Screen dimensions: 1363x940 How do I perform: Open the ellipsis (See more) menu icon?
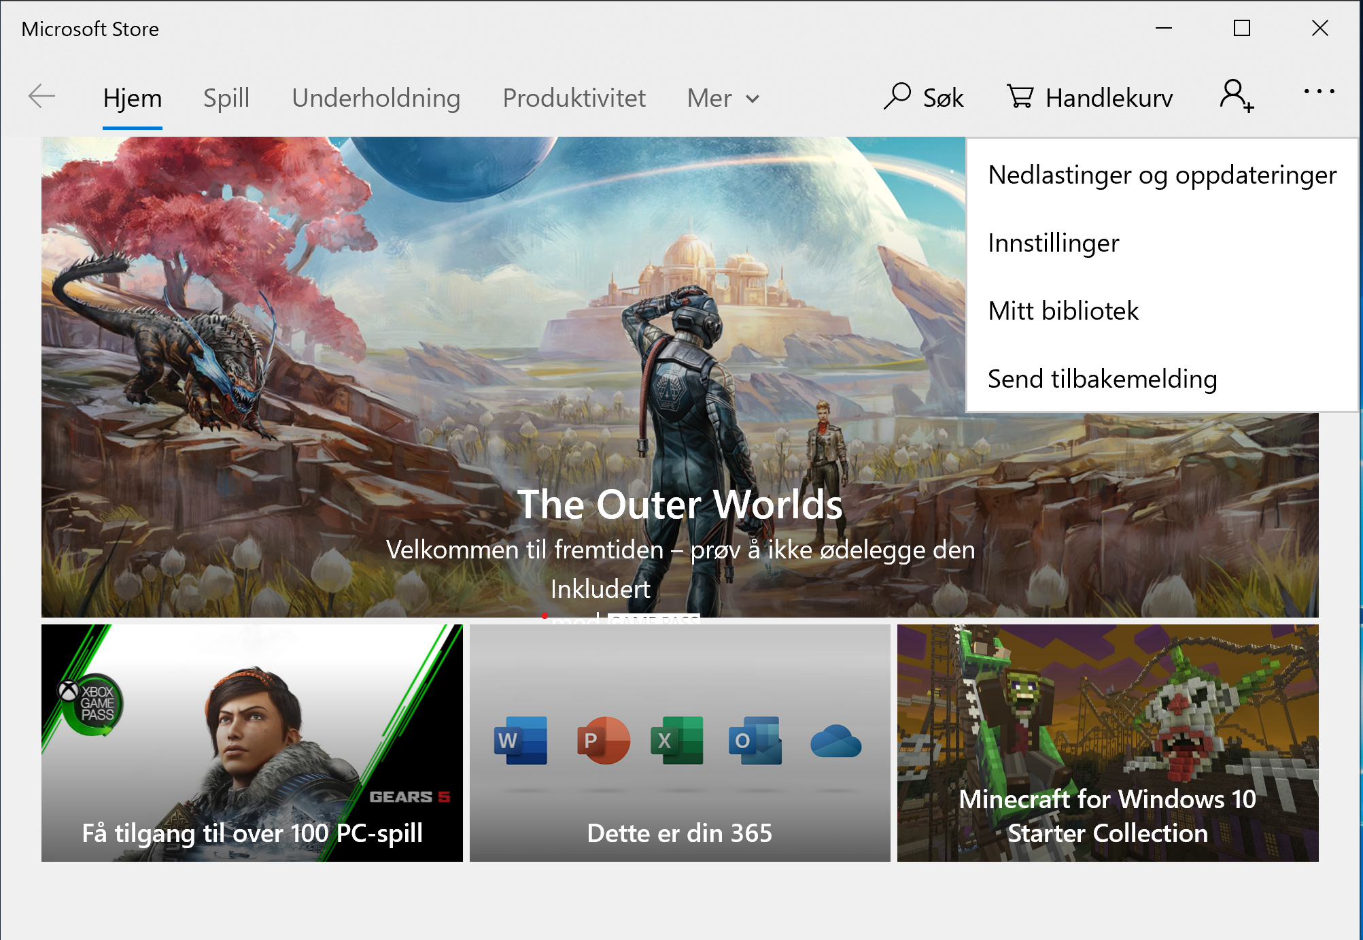[x=1319, y=92]
